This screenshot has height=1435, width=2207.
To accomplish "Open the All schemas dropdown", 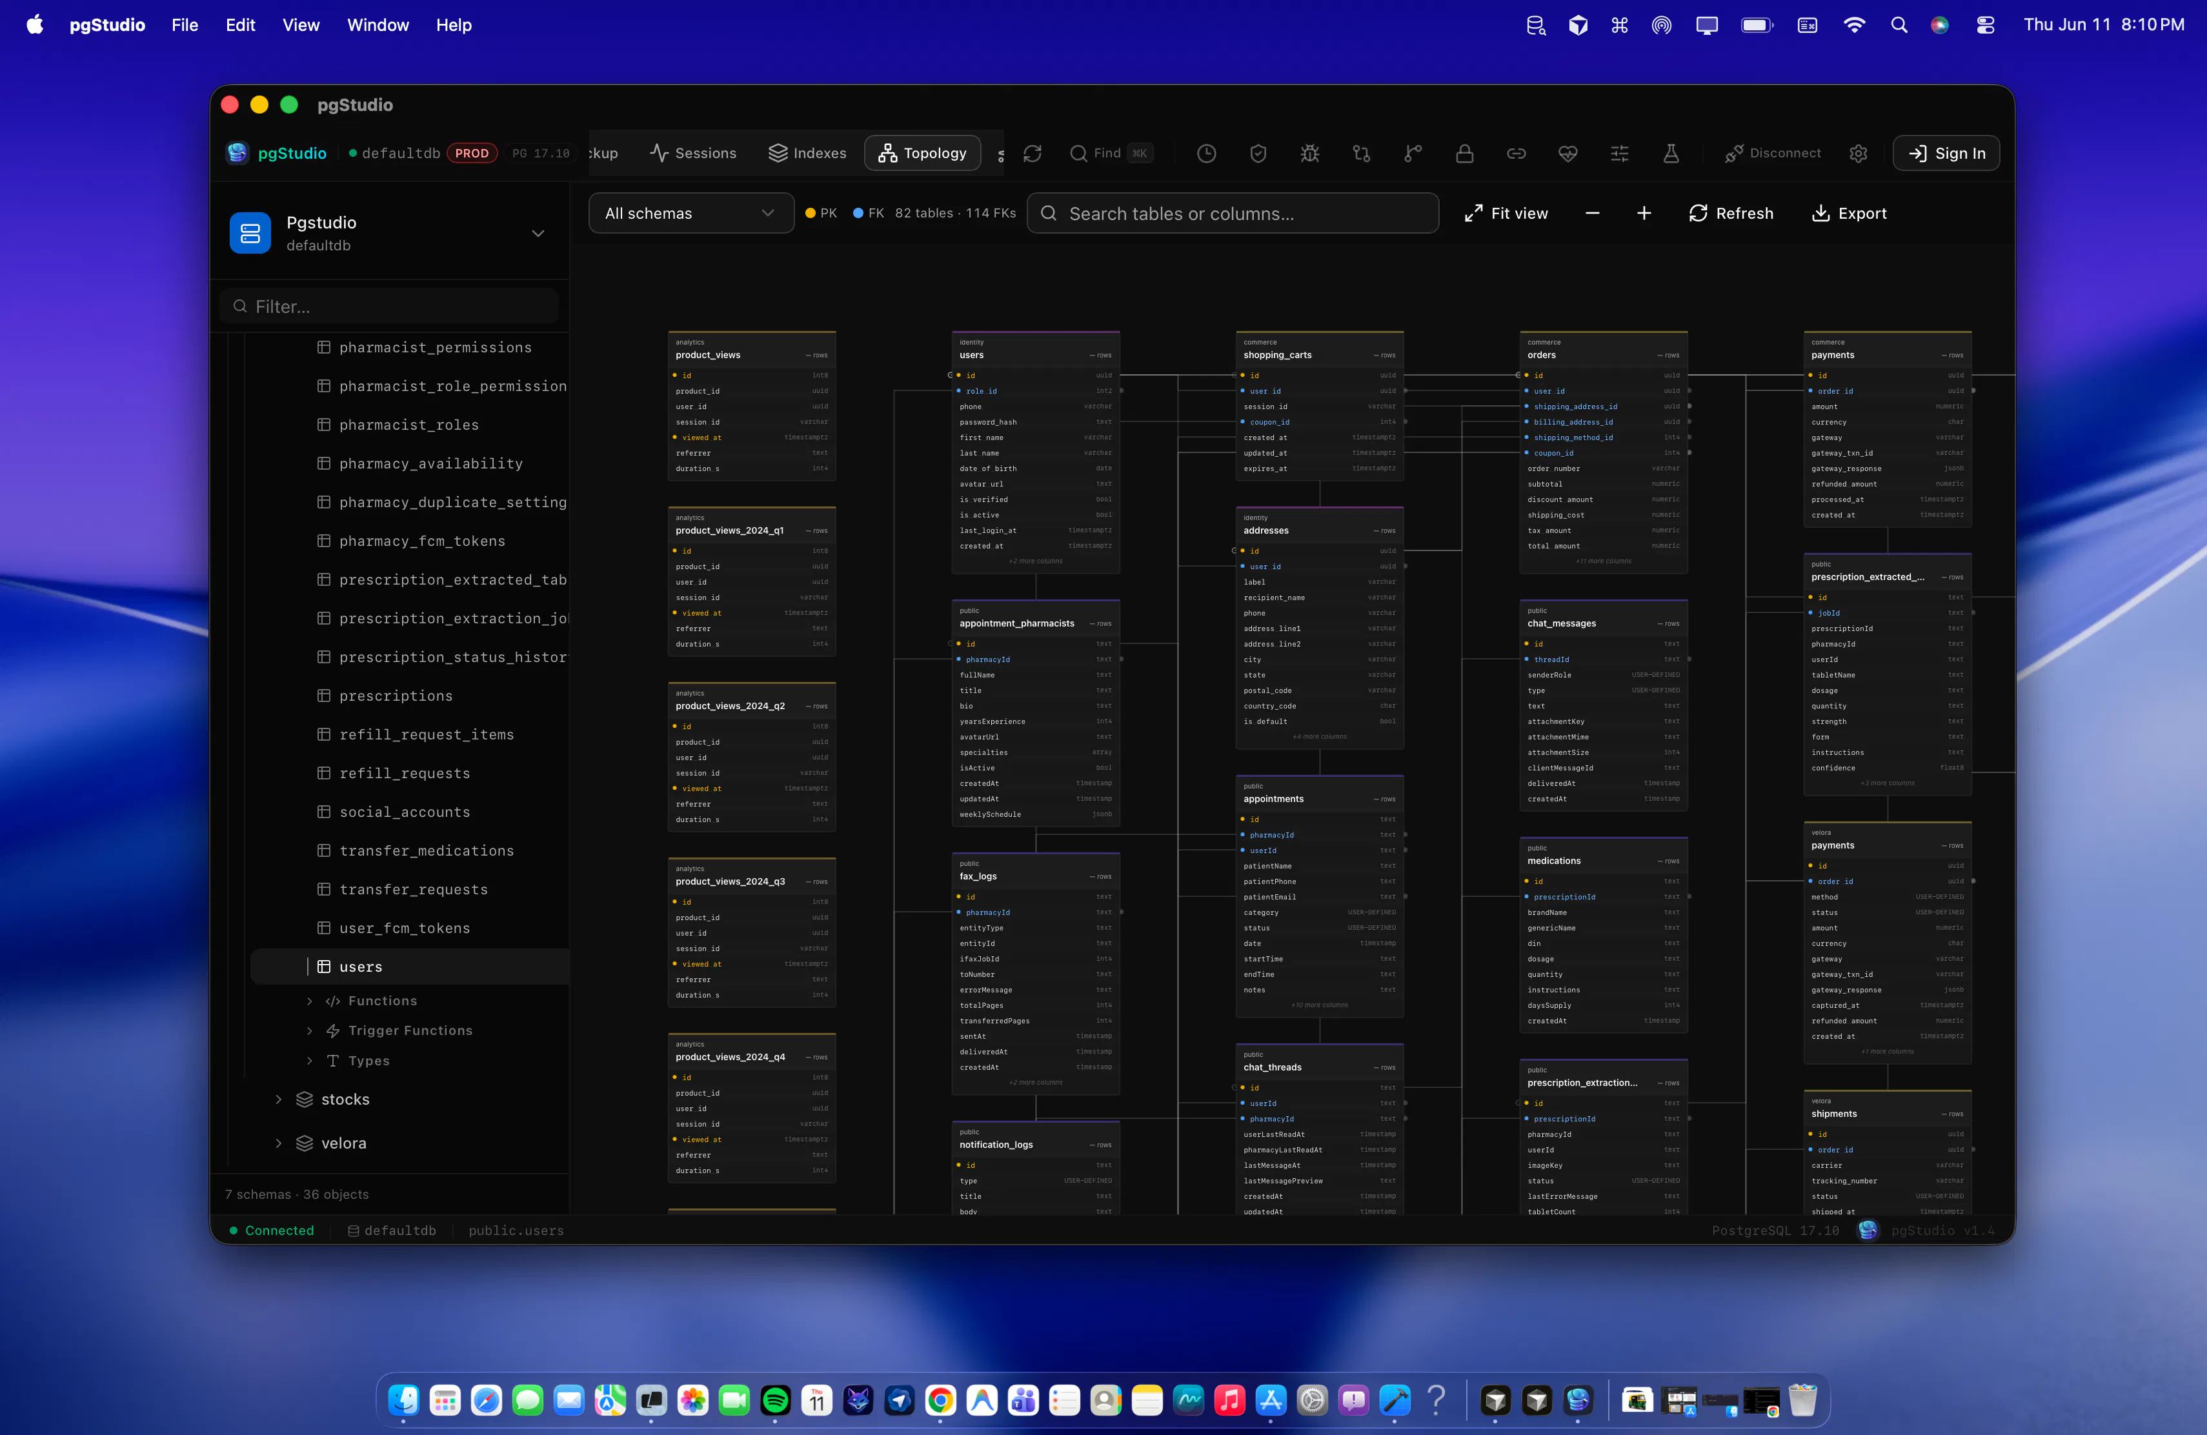I will pyautogui.click(x=691, y=213).
